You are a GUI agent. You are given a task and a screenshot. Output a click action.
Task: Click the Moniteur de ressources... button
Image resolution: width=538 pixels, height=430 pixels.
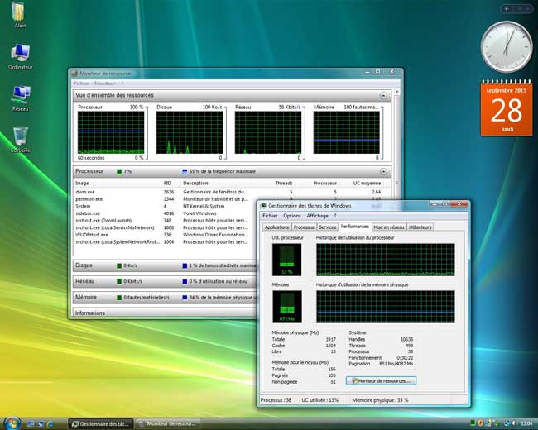(x=381, y=381)
